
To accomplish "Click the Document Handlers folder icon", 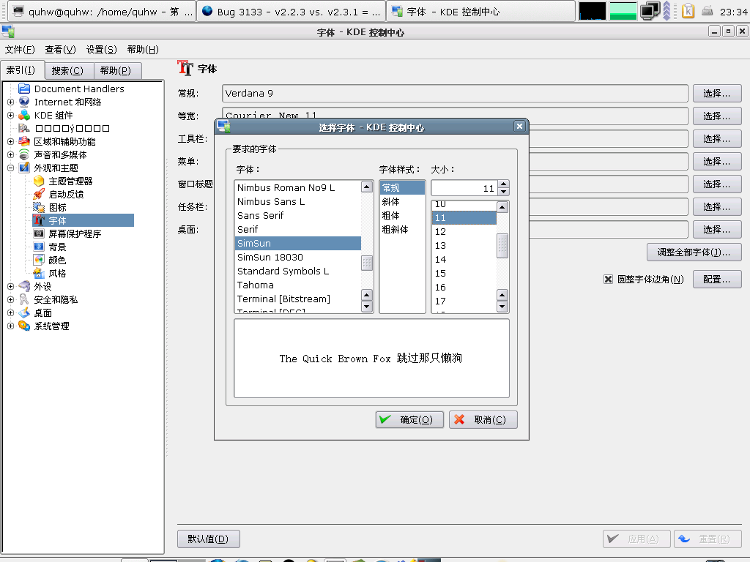I will click(24, 89).
